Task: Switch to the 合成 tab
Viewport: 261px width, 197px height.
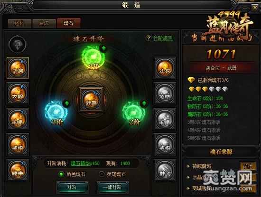Action: point(44,23)
